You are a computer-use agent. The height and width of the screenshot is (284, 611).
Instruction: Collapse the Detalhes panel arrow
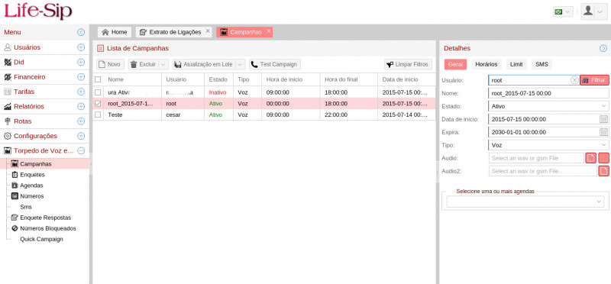(603, 48)
